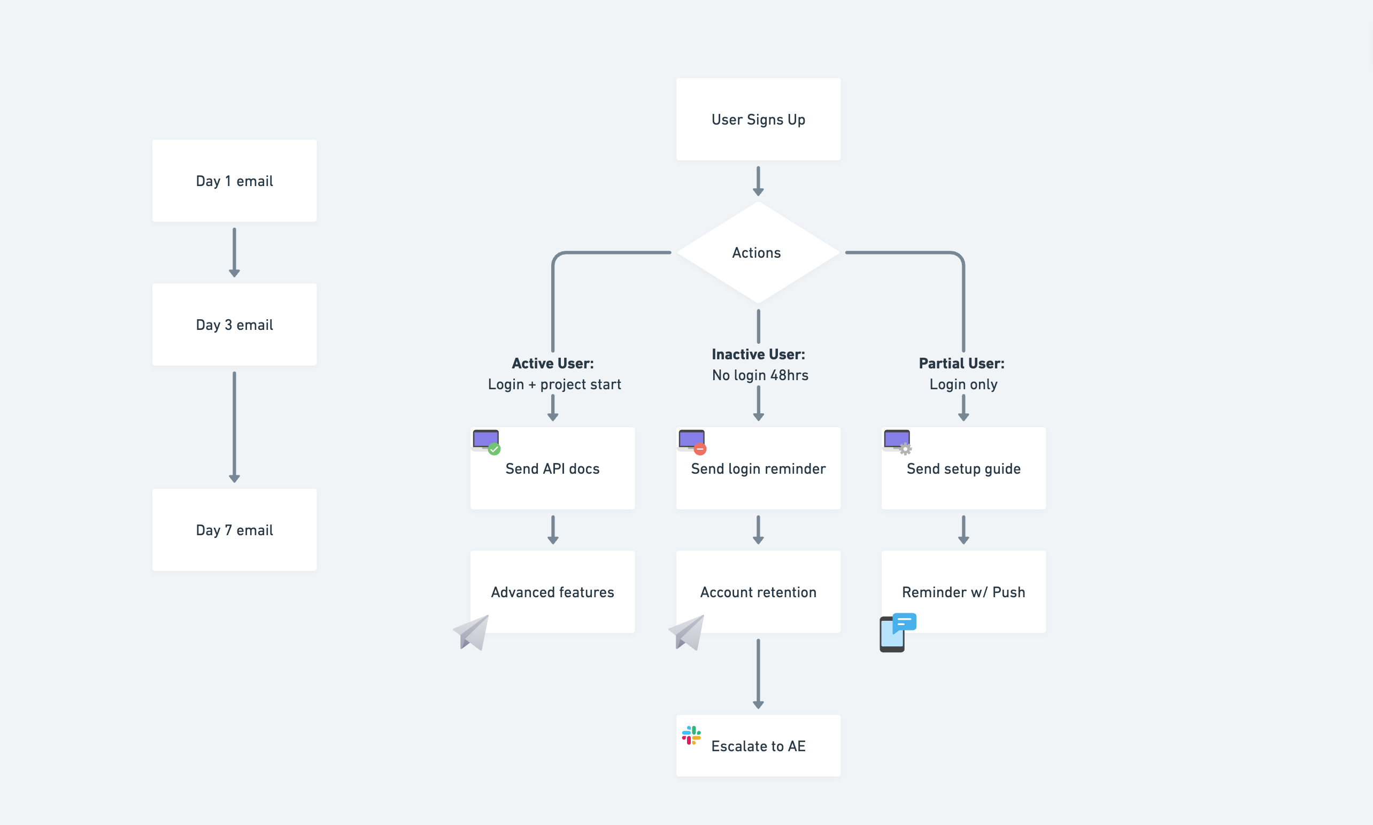Select the Day 3 email node
1373x825 pixels.
(234, 325)
